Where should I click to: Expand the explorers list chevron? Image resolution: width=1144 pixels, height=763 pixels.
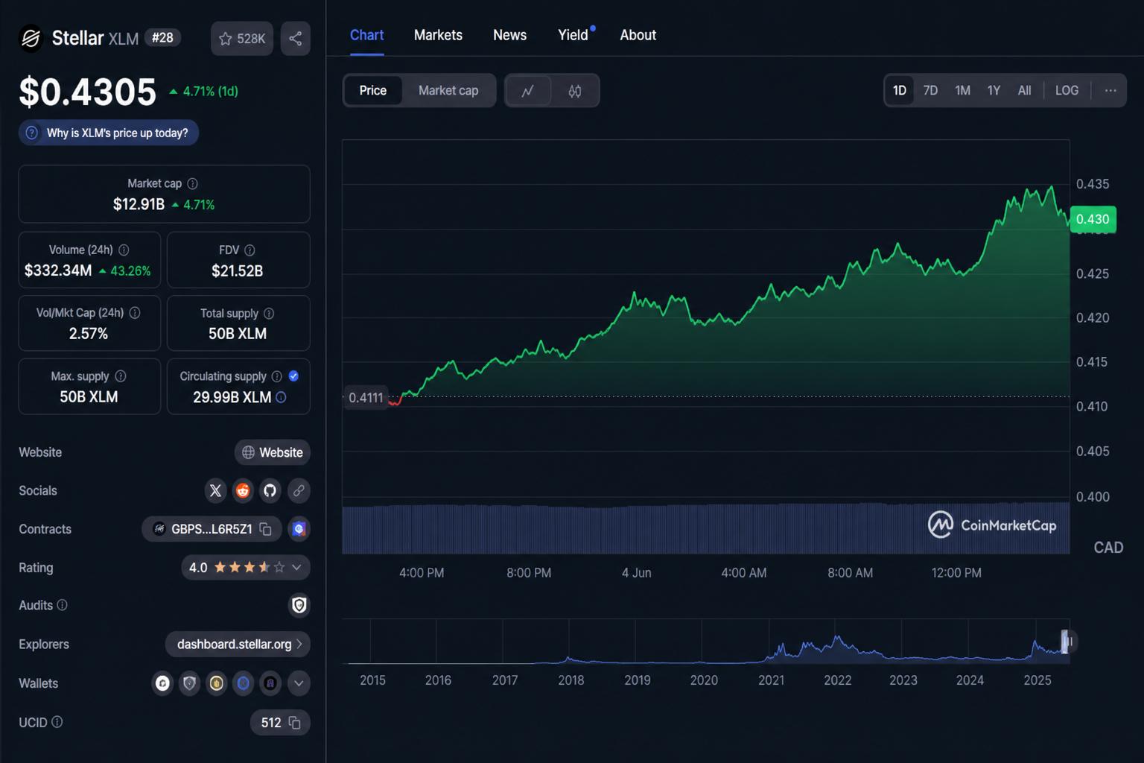tap(299, 644)
